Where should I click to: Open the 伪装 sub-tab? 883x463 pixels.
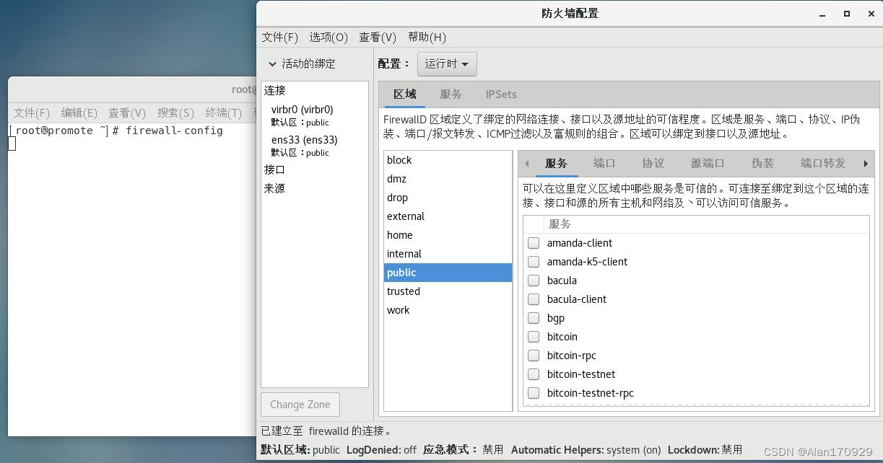coord(762,163)
